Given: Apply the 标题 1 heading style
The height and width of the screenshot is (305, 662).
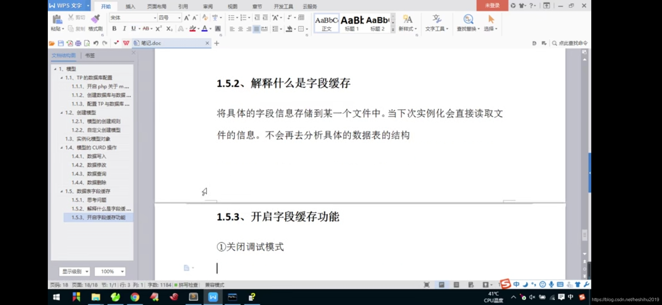Looking at the screenshot, I should (352, 23).
